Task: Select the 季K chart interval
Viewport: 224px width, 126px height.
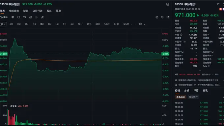Action: 42,24
